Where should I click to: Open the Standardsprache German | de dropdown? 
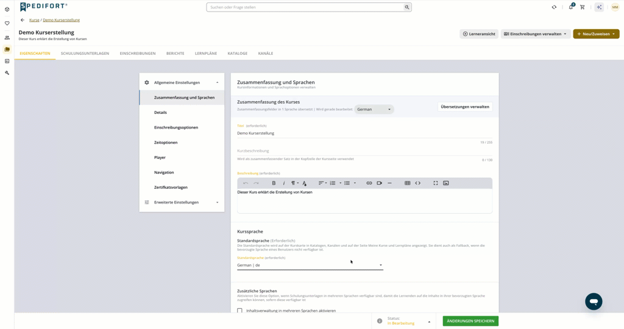tap(310, 265)
